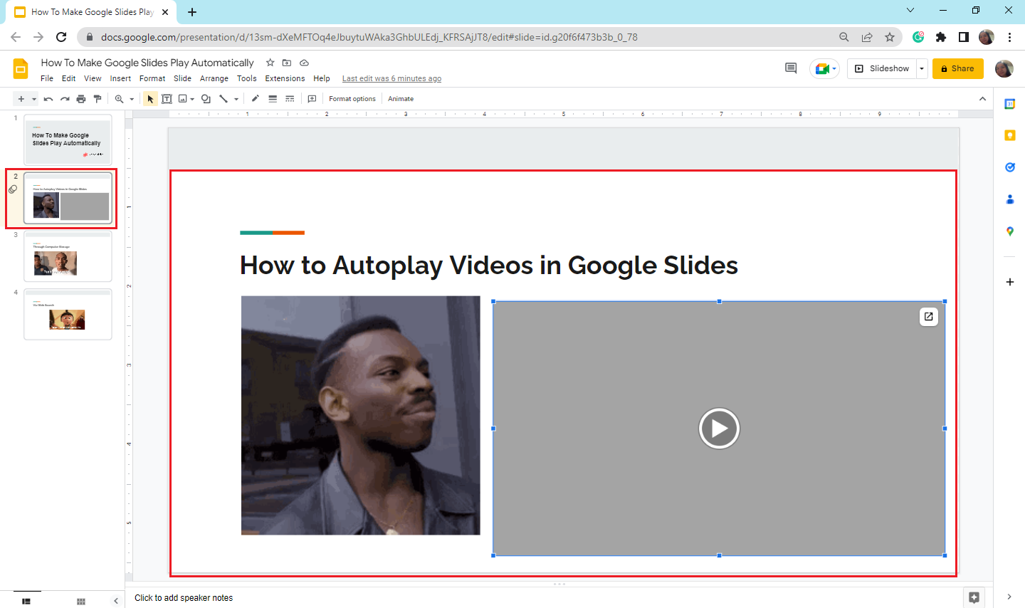
Task: Use the Paint format tool
Action: [97, 98]
